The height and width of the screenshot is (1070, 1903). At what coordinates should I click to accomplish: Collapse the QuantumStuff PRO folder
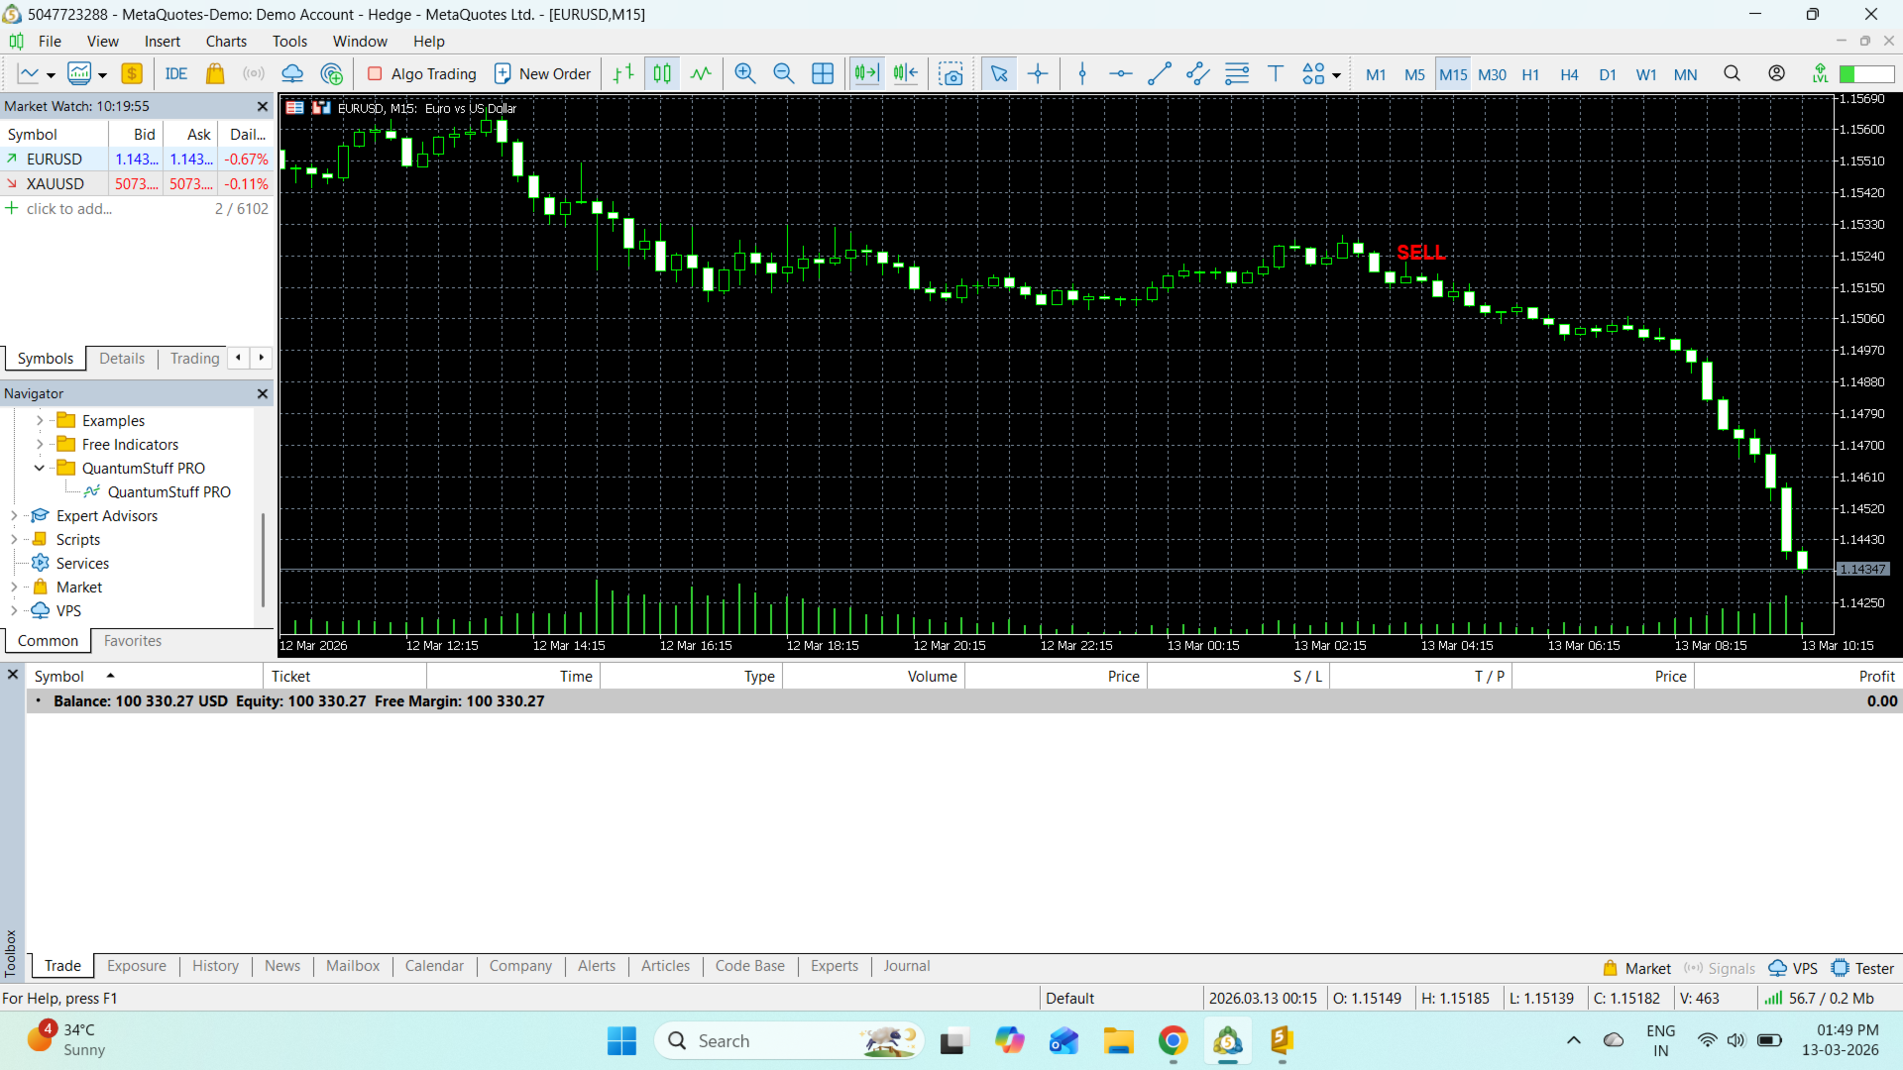click(x=40, y=469)
